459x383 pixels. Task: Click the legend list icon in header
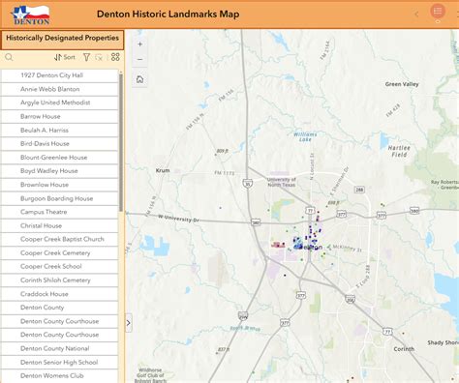click(438, 12)
